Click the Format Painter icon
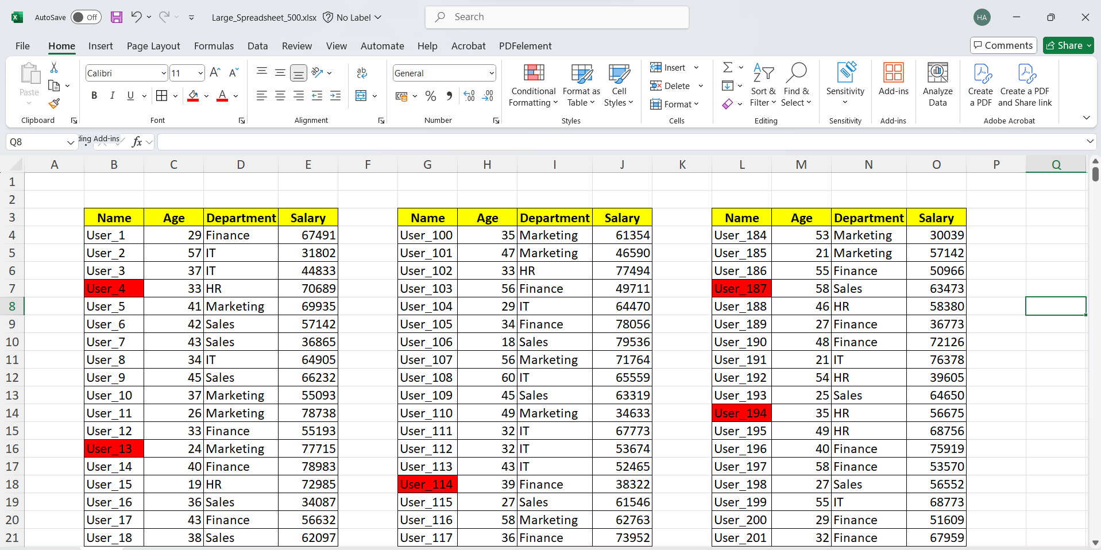The height and width of the screenshot is (550, 1101). click(x=53, y=103)
